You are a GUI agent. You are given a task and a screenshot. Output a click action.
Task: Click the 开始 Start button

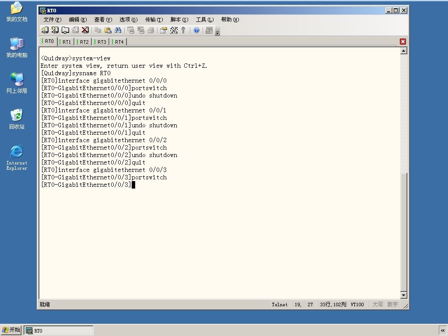coord(11,330)
